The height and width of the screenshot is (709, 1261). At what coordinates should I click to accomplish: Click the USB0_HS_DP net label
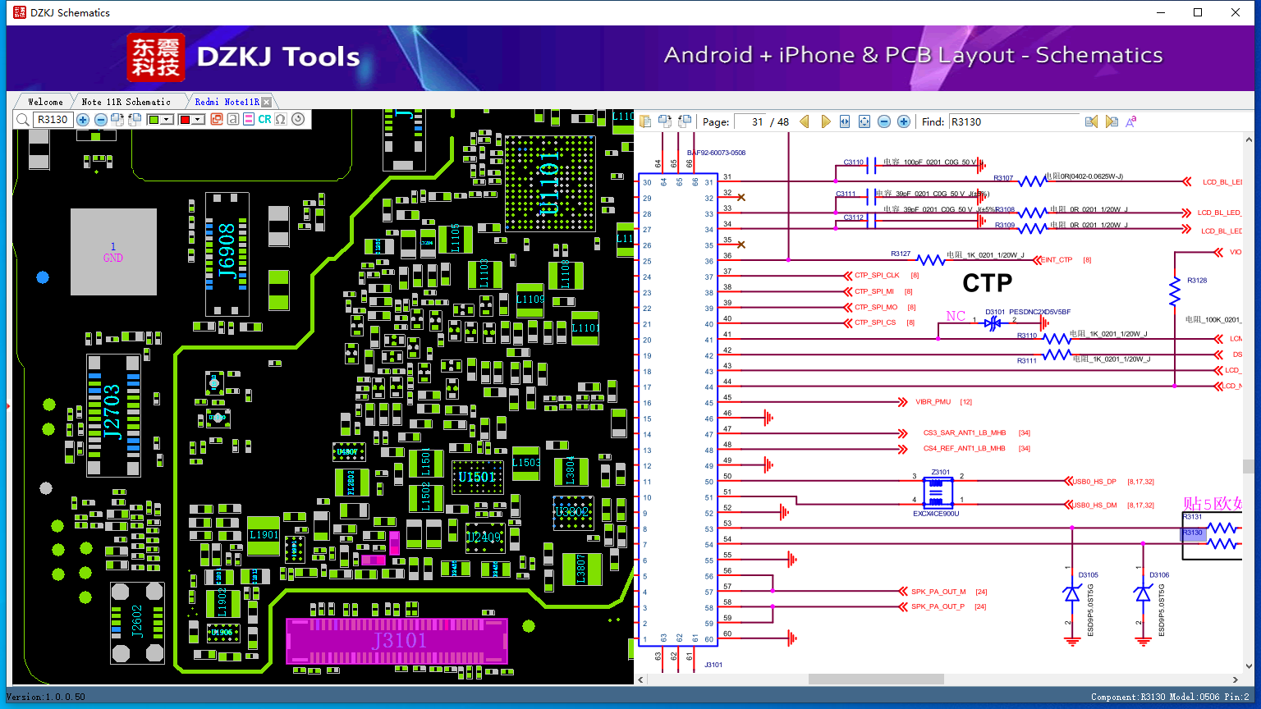tap(1094, 482)
